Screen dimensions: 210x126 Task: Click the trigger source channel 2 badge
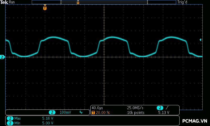pyautogui.click(x=160, y=108)
